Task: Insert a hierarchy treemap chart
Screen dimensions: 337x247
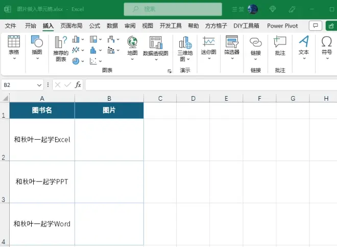Action: pyautogui.click(x=93, y=39)
